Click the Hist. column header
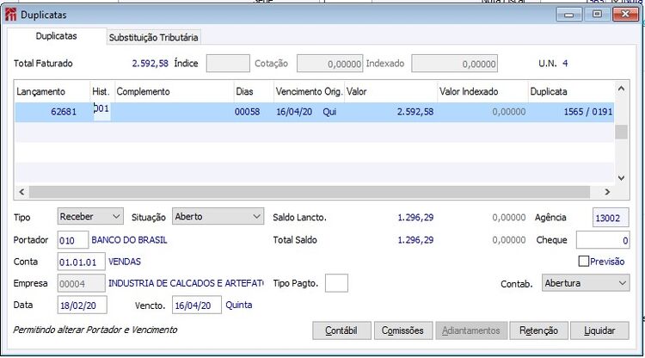Image resolution: width=645 pixels, height=358 pixels. click(102, 91)
